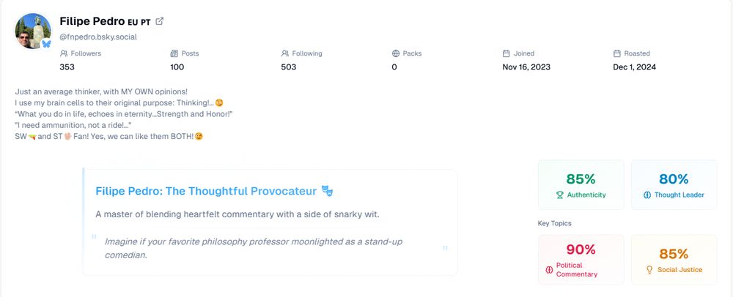
Task: Click Filipe Pedro's profile avatar
Action: click(x=33, y=31)
